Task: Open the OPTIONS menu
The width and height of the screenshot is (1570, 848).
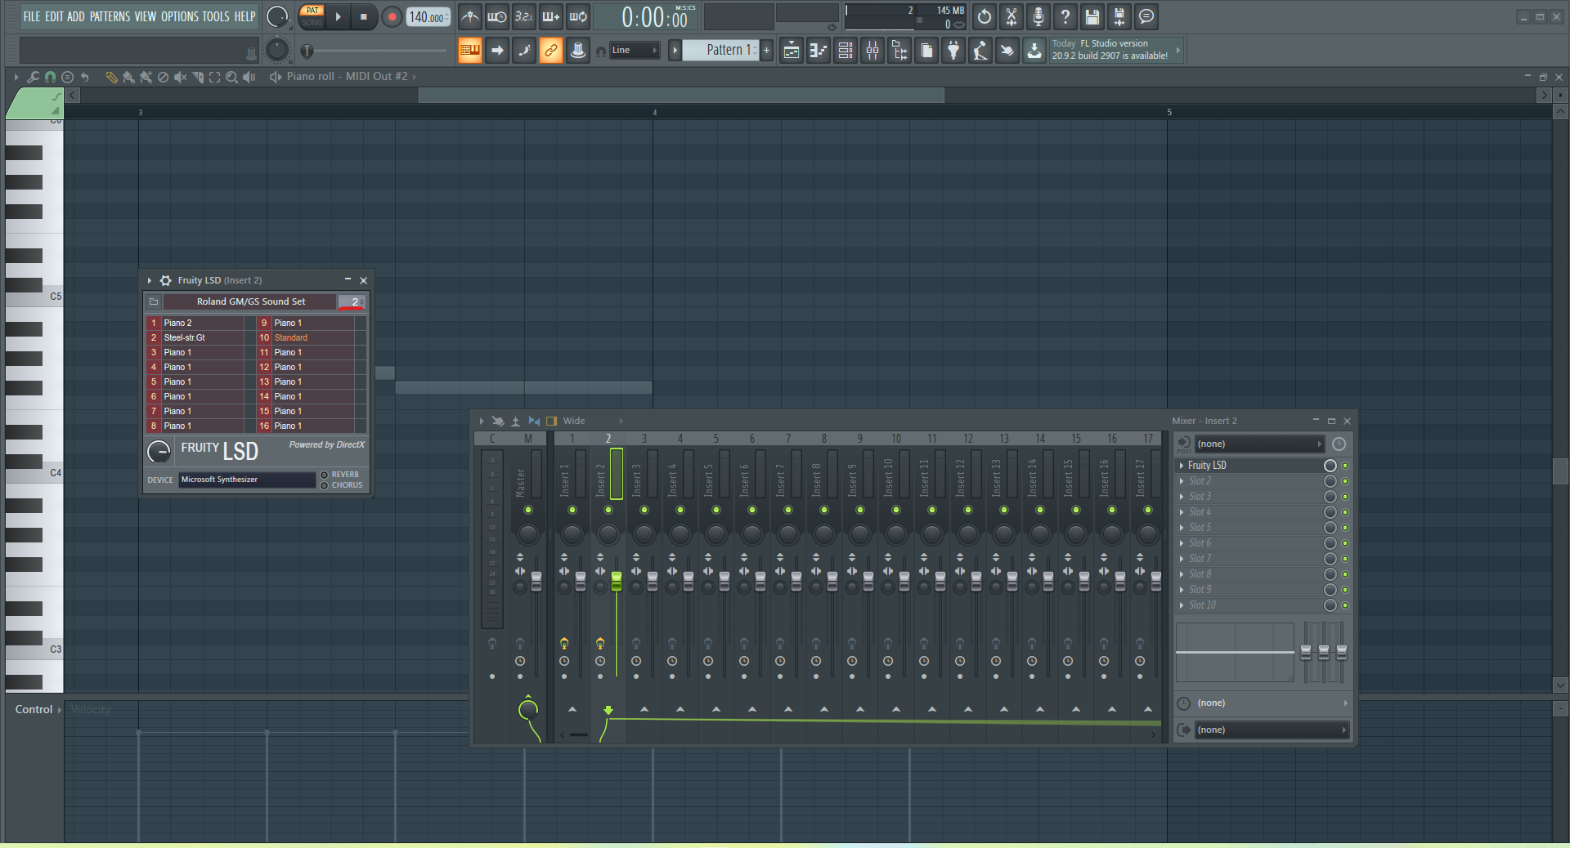Action: (x=180, y=16)
